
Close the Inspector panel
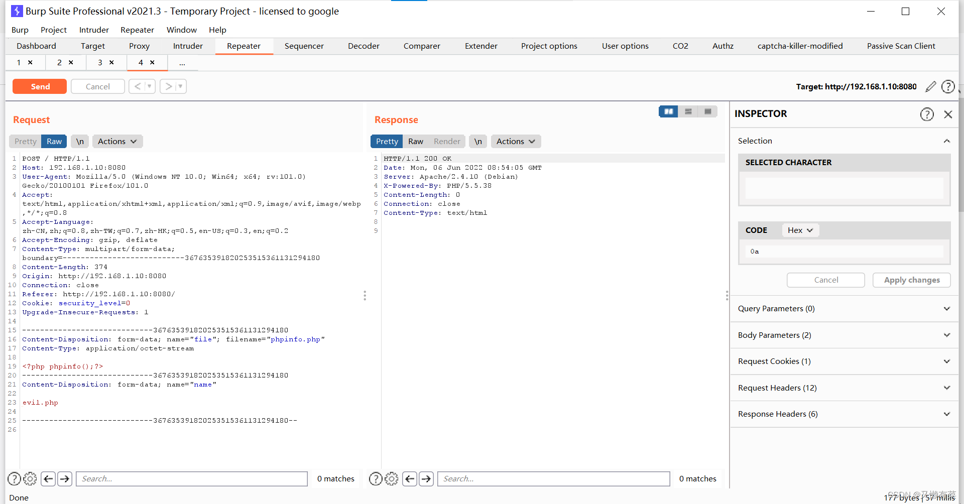[x=948, y=114]
